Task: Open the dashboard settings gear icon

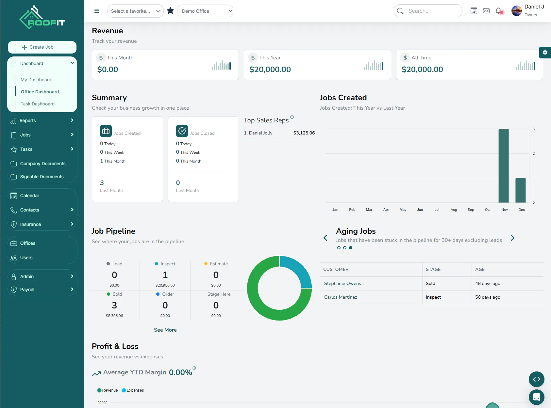Action: [545, 52]
